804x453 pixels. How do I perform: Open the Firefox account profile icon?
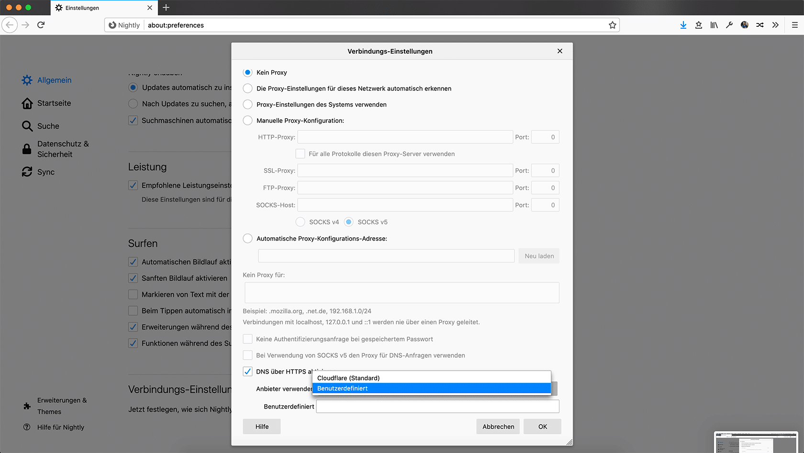[744, 24]
